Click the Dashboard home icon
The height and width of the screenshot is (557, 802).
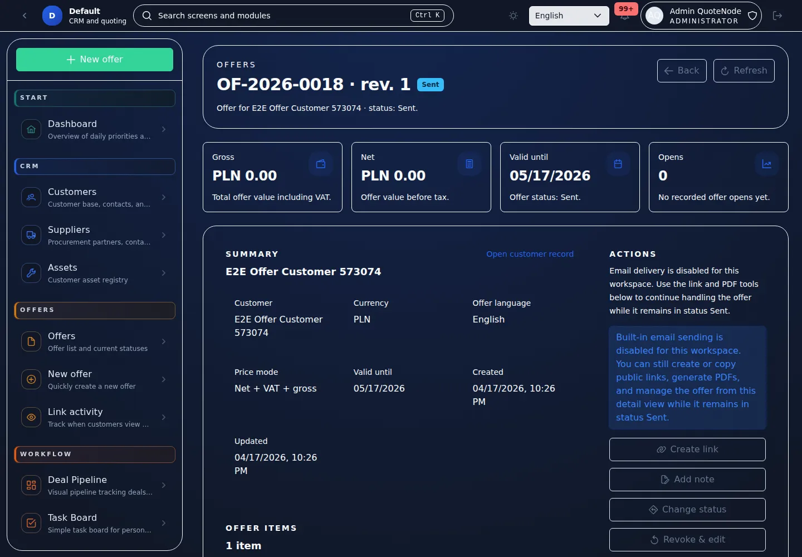click(x=31, y=129)
